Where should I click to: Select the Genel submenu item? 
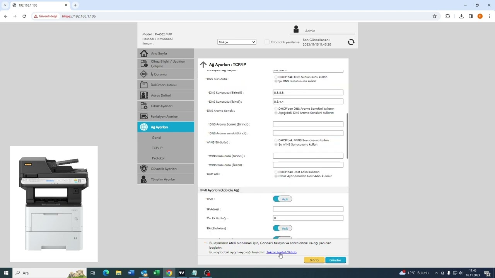[156, 137]
